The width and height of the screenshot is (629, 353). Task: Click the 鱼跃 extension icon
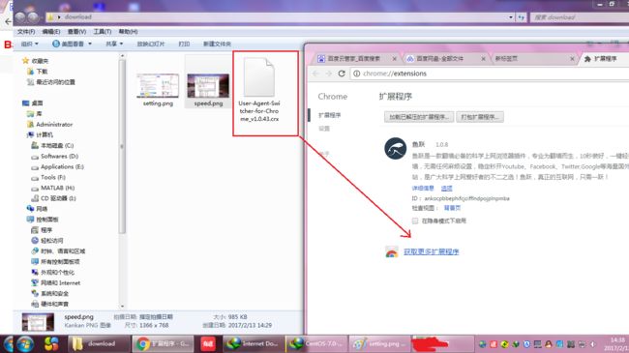point(395,148)
